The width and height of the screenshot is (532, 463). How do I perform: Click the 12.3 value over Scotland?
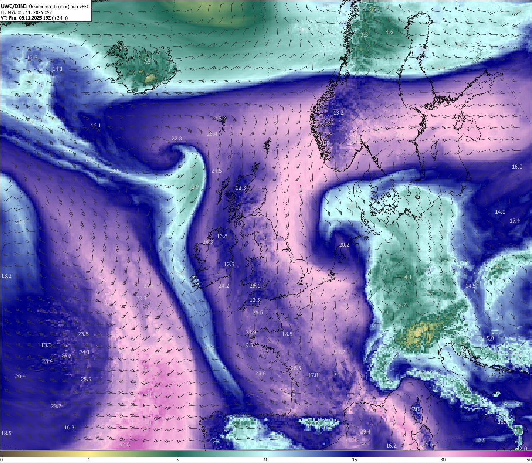coord(241,188)
